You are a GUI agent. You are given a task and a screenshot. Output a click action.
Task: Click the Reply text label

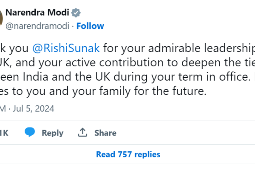pos(52,133)
